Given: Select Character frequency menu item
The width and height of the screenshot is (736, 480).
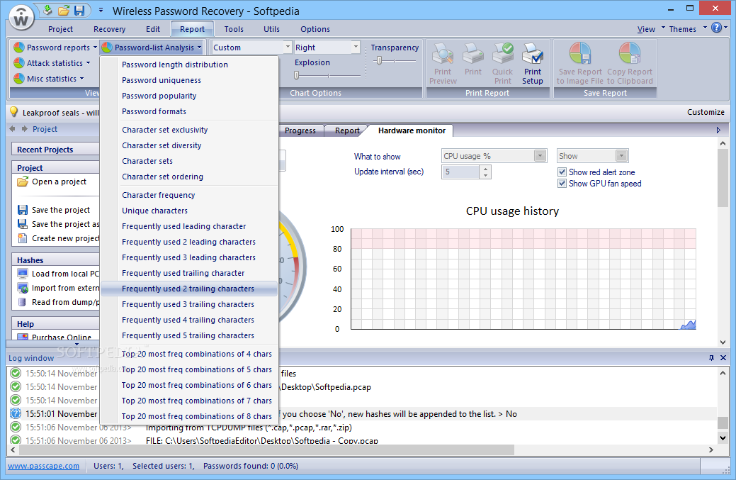Looking at the screenshot, I should tap(189, 196).
